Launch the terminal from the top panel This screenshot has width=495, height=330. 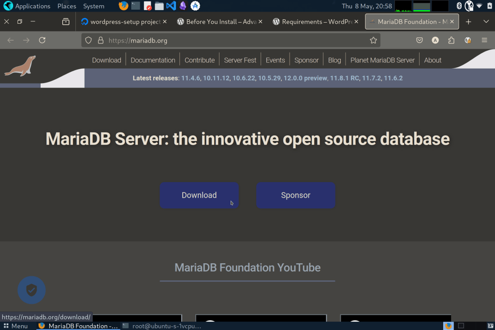[135, 6]
